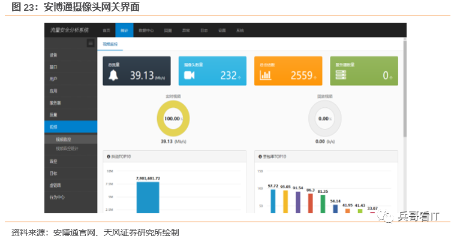454x236 pixels.
Task: Click the '150' axis label in right chart
Action: click(260, 171)
